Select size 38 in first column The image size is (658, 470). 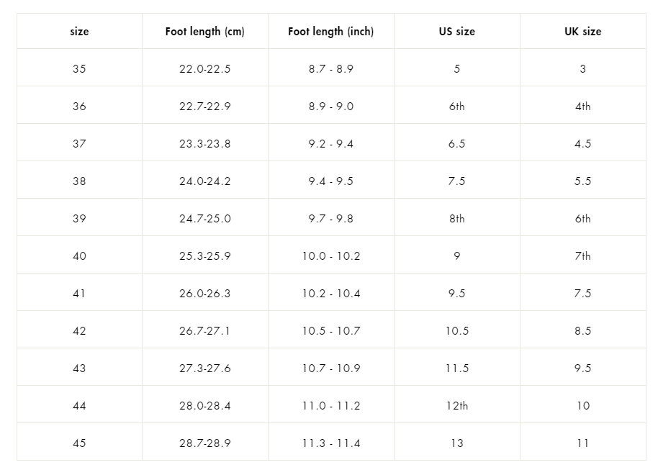(79, 181)
